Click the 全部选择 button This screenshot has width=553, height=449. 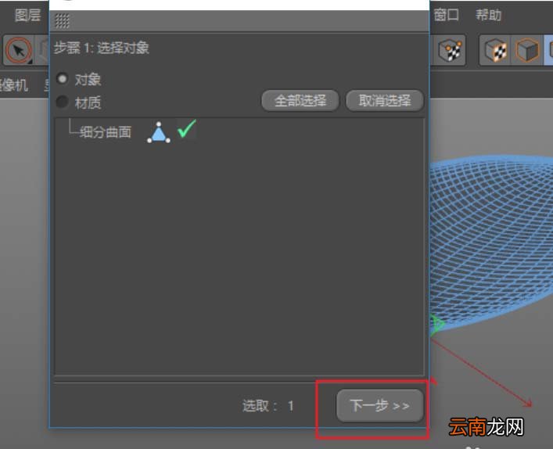300,101
